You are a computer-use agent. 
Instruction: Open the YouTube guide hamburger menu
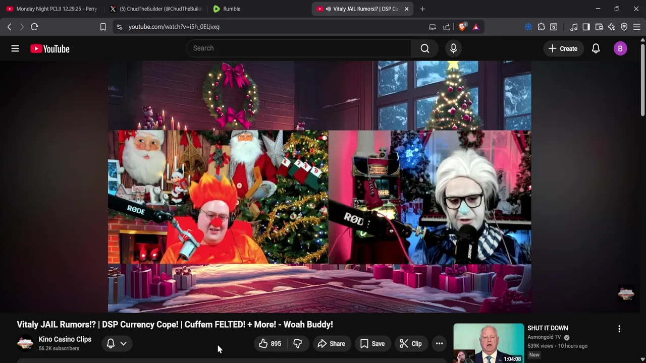coord(15,48)
